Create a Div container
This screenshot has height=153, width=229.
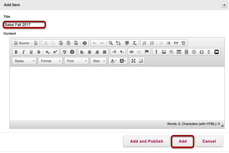[x=184, y=43]
